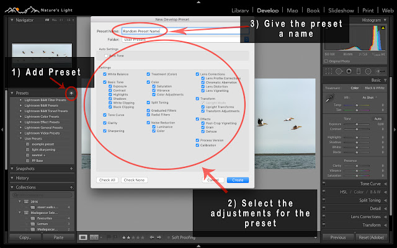397x248 pixels.
Task: Collapse the Navigator panel
Action: (x=12, y=20)
